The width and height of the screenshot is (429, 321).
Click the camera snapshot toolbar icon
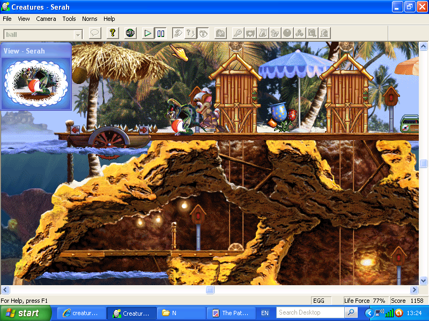[x=220, y=33]
